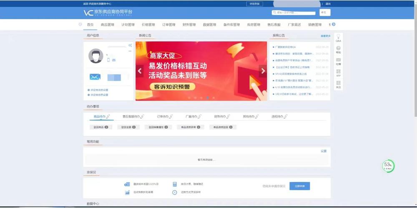Switch to the 违规待办 tab
Viewport: 417px width, 208px height.
click(x=279, y=116)
